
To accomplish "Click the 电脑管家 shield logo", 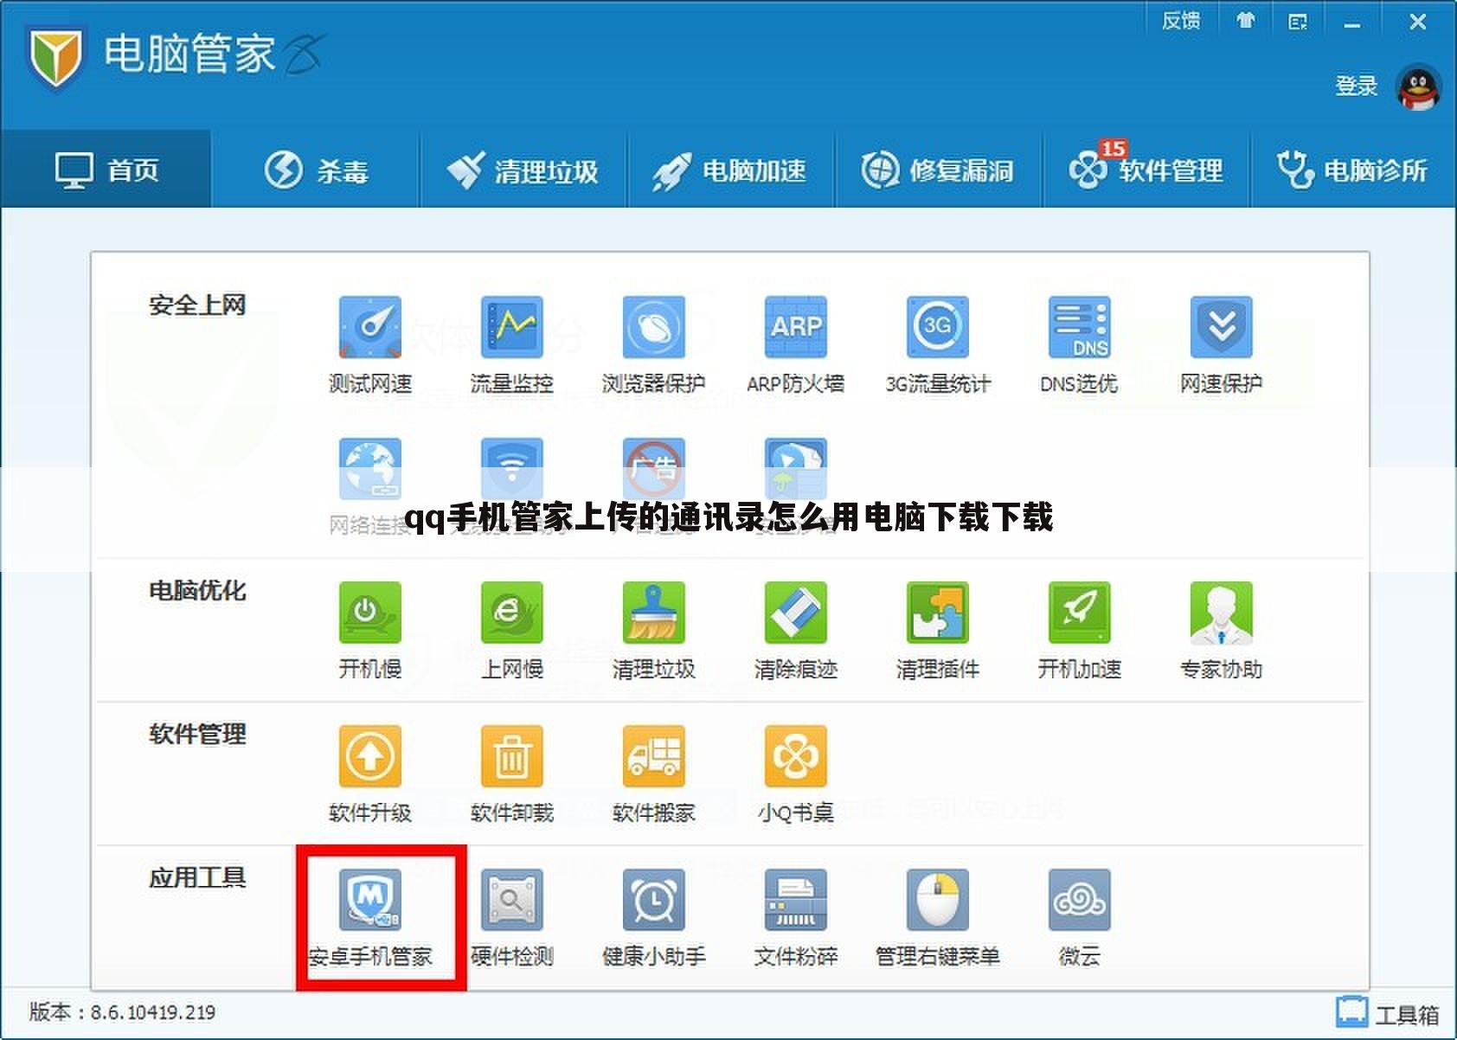I will click(55, 57).
